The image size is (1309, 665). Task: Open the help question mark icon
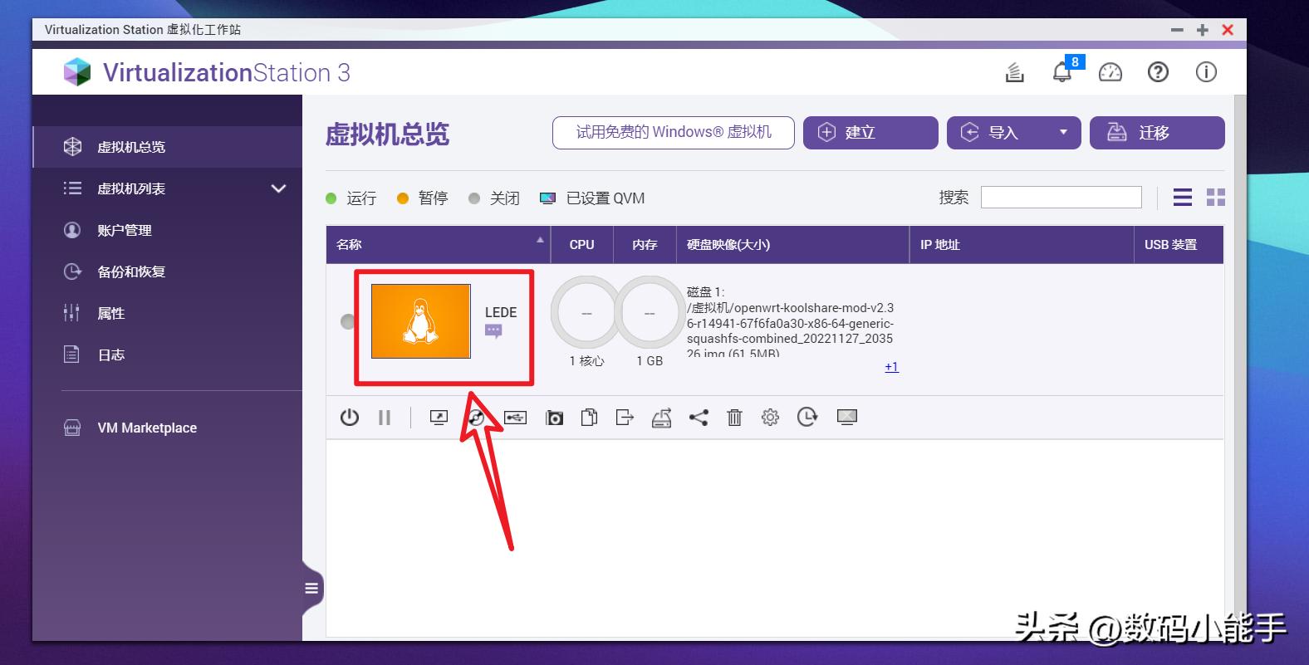click(1158, 72)
